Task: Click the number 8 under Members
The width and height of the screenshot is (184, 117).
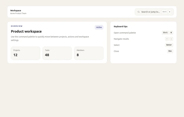Action: coord(78,55)
